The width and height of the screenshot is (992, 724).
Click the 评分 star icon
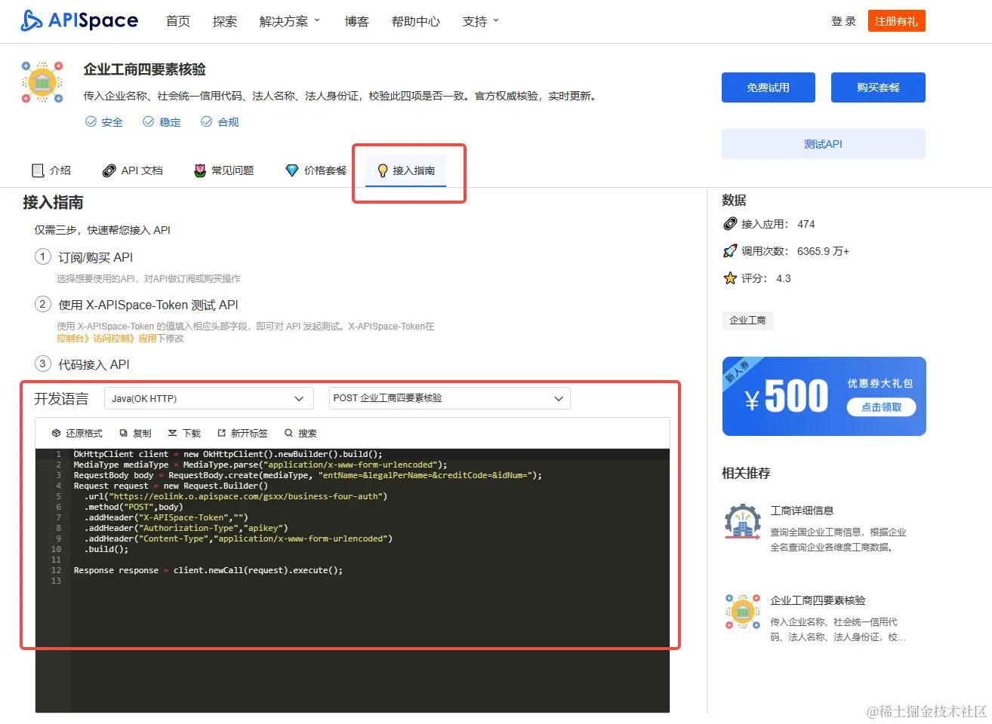[x=730, y=278]
